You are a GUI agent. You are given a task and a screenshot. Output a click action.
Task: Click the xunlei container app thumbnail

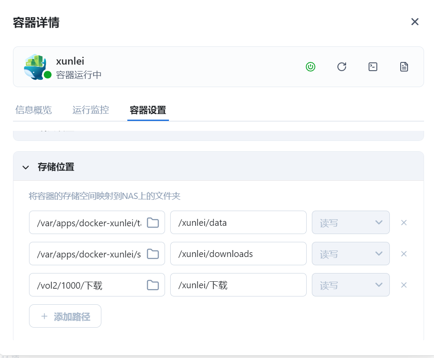coord(35,67)
